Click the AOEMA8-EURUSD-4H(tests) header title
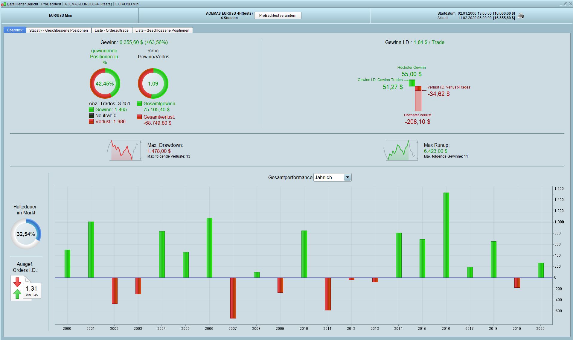 click(x=229, y=13)
